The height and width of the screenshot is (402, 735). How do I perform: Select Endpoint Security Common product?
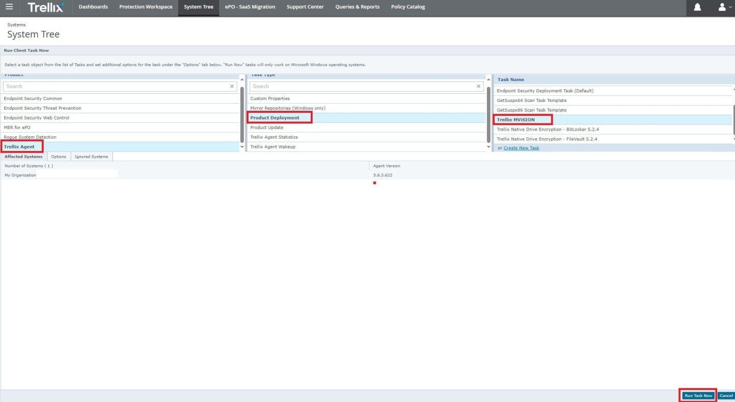coord(120,98)
